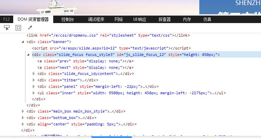This screenshot has width=261, height=138.
Task: Open the 内存 tab
Action: 187,19
